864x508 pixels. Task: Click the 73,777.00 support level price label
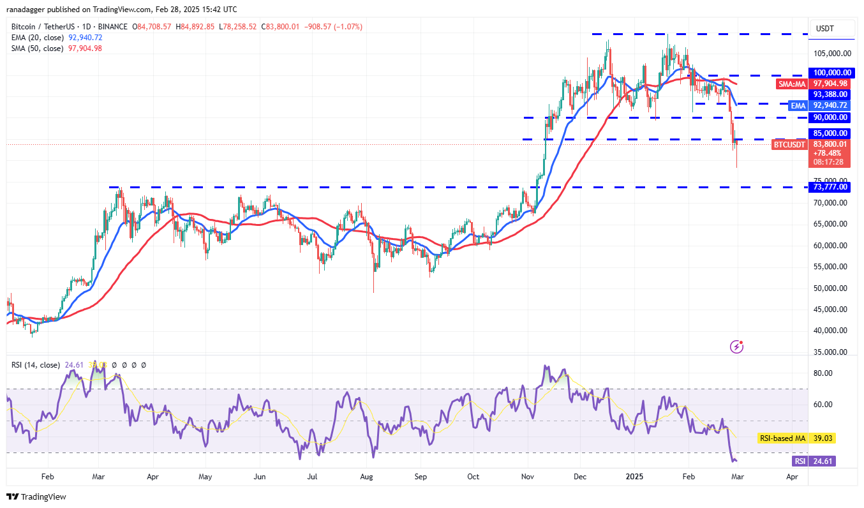coord(831,187)
